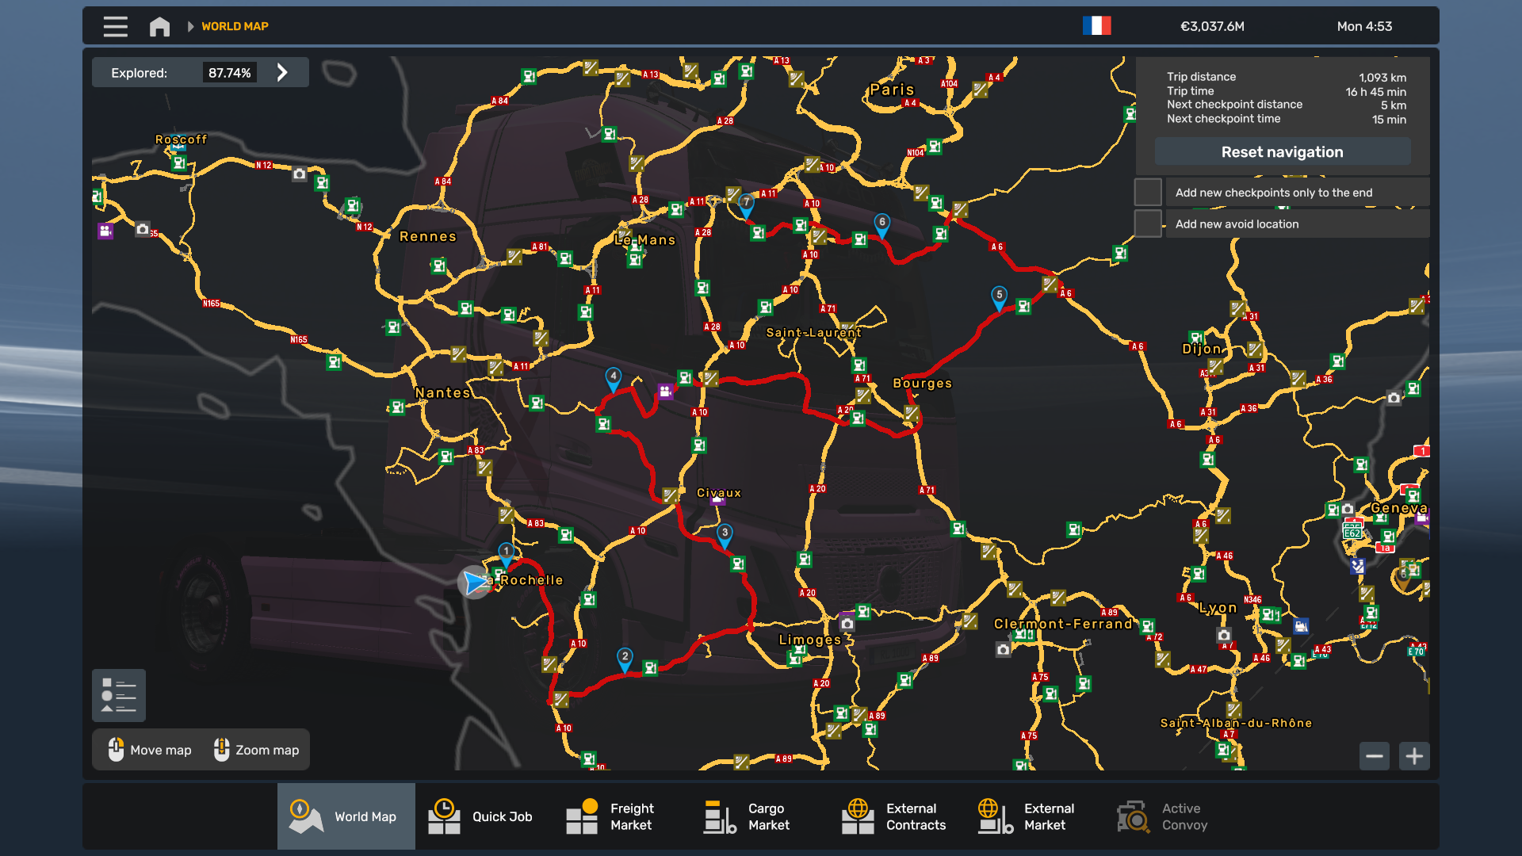Click the Limoges city label

pyautogui.click(x=810, y=640)
